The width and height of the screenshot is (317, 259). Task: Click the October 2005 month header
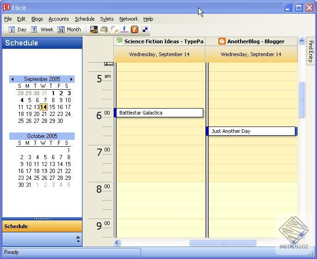pos(42,136)
